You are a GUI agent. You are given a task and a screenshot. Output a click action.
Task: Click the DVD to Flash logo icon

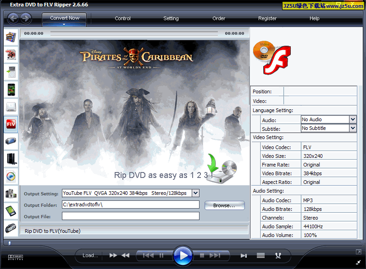click(x=272, y=58)
